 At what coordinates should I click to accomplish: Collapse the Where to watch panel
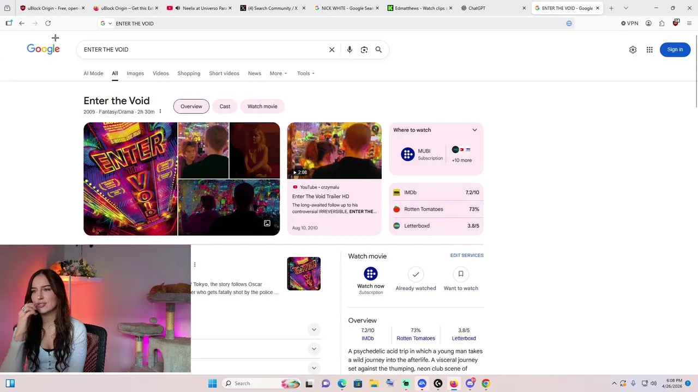[x=474, y=130]
